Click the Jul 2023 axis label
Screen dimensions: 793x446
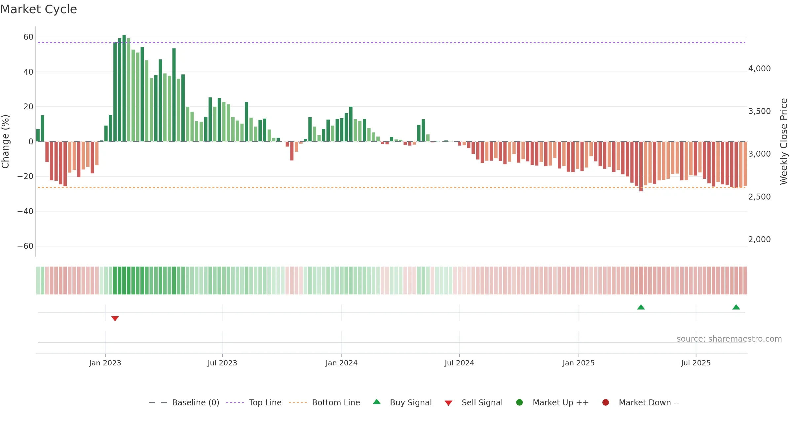[222, 363]
